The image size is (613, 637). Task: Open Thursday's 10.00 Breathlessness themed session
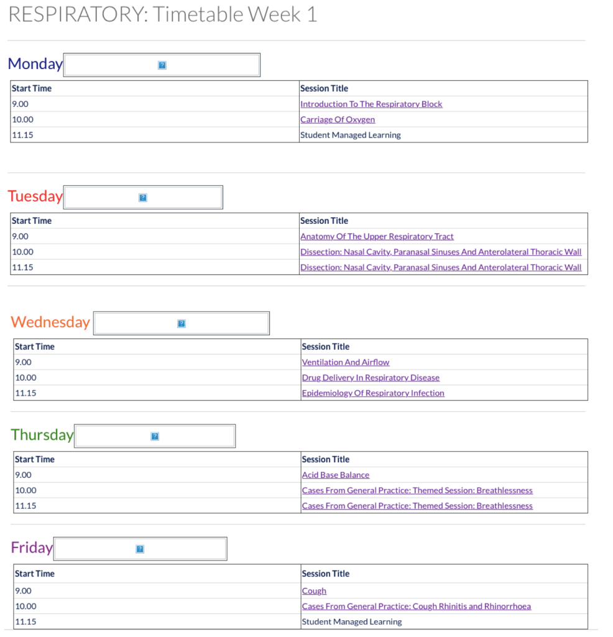(417, 491)
